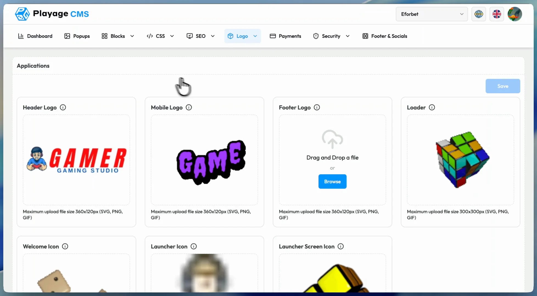Expand the SEO menu chevron
Viewport: 537px width, 296px height.
(213, 36)
